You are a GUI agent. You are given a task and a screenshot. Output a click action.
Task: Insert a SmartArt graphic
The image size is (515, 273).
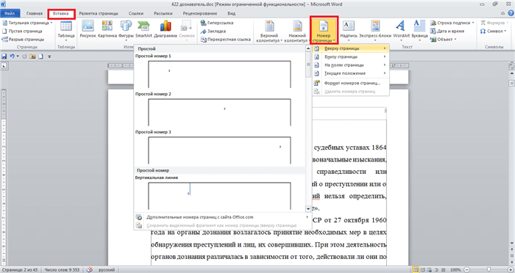[143, 29]
